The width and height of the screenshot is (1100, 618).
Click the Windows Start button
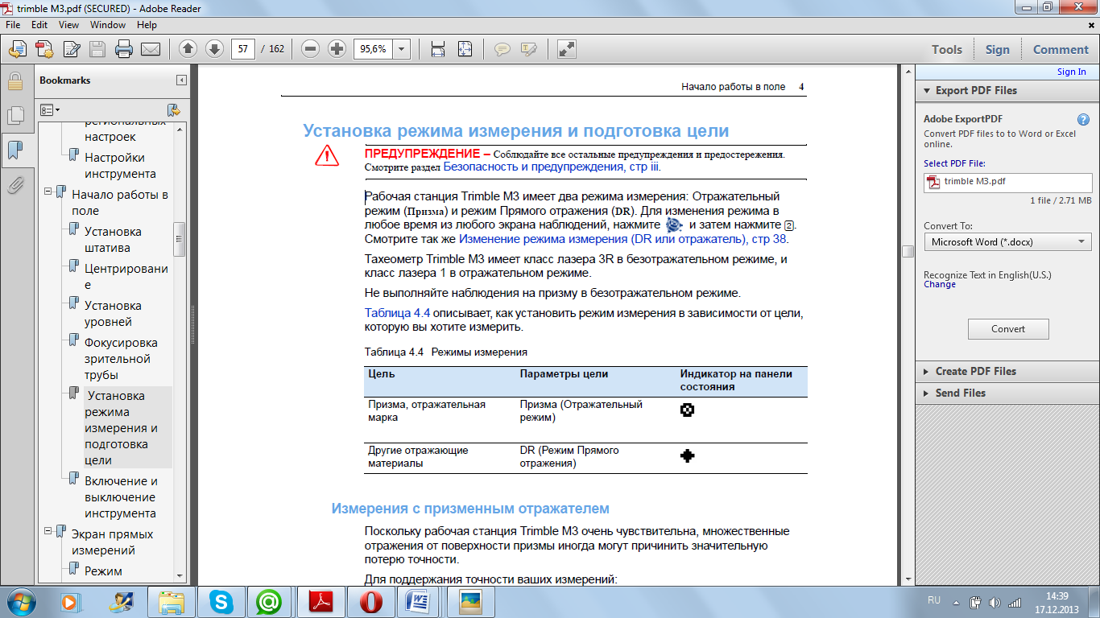coord(22,601)
